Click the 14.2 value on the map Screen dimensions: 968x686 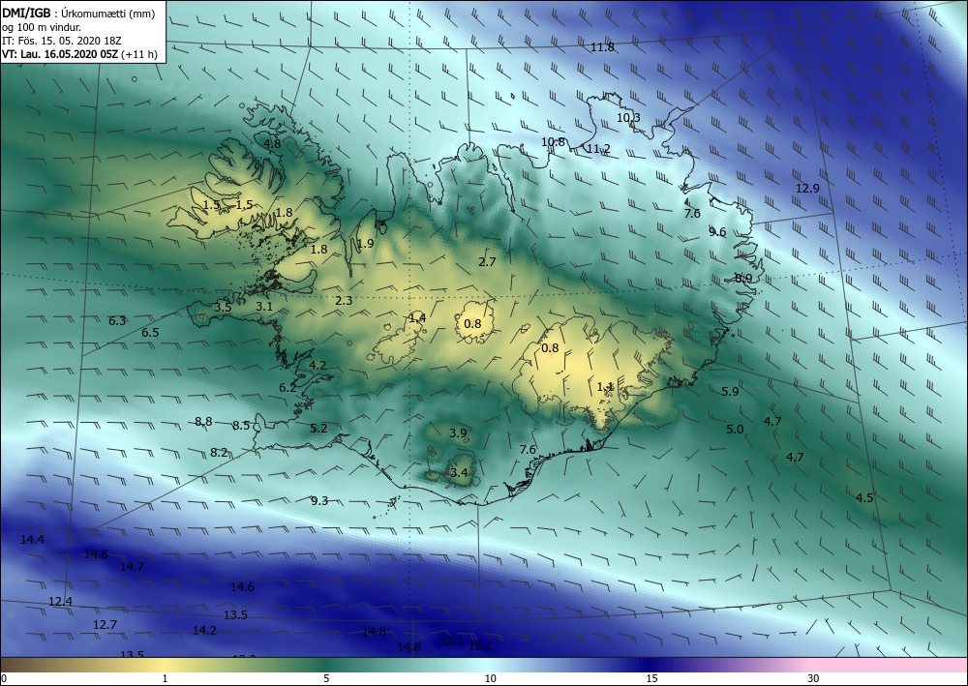click(204, 631)
